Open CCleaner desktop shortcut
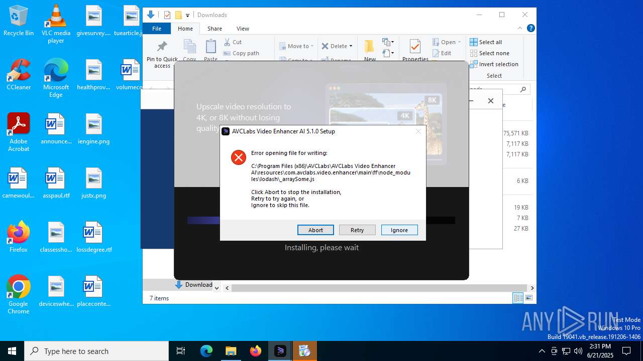 19,75
